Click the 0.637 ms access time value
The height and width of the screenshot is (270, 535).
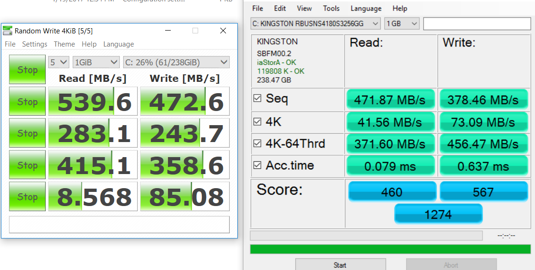point(484,166)
